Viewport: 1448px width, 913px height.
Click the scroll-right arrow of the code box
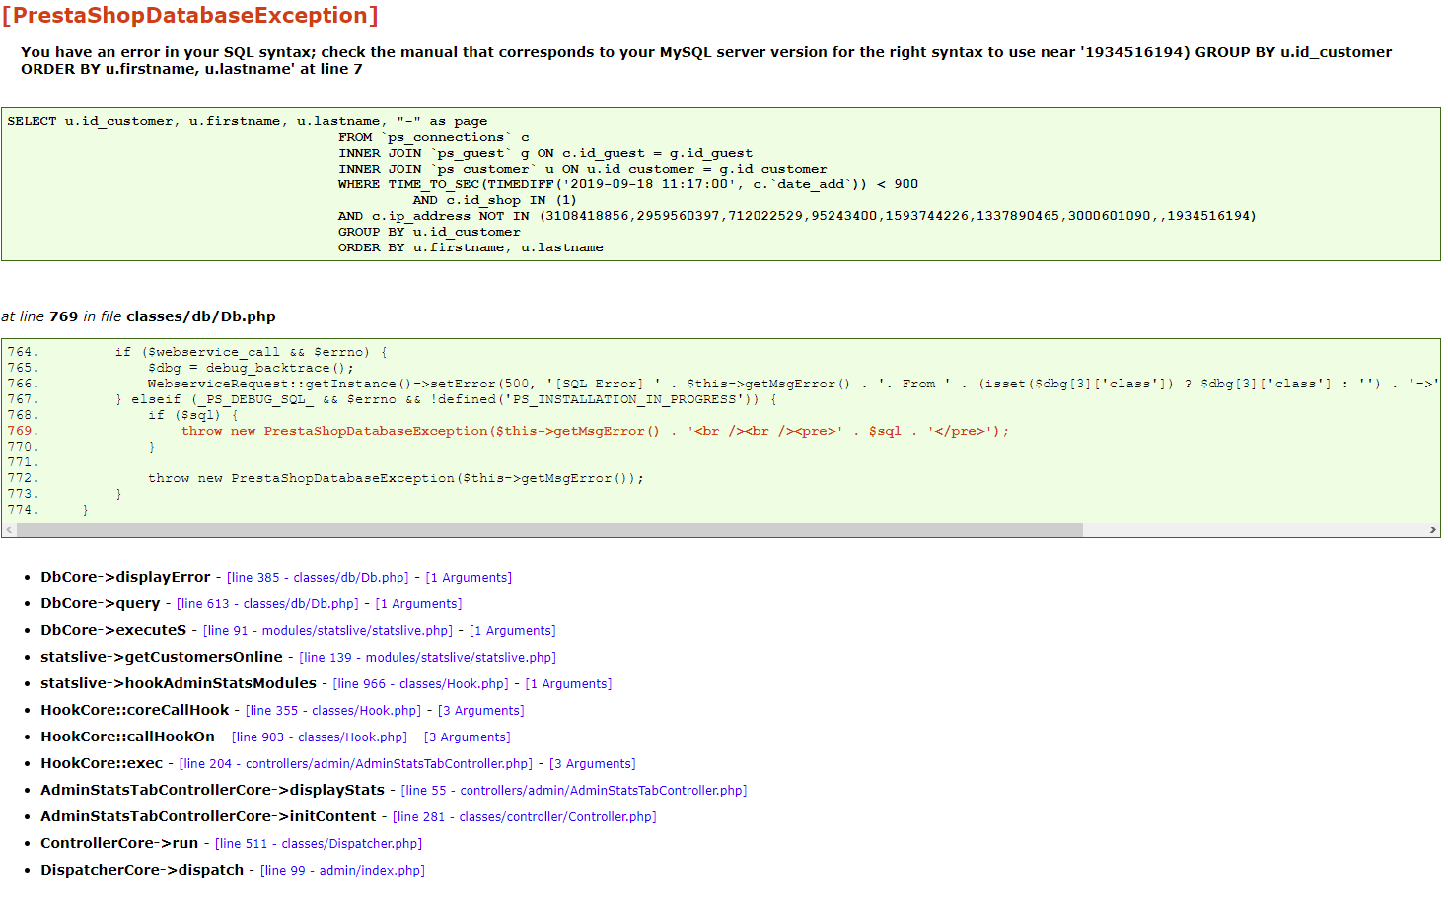pos(1432,530)
